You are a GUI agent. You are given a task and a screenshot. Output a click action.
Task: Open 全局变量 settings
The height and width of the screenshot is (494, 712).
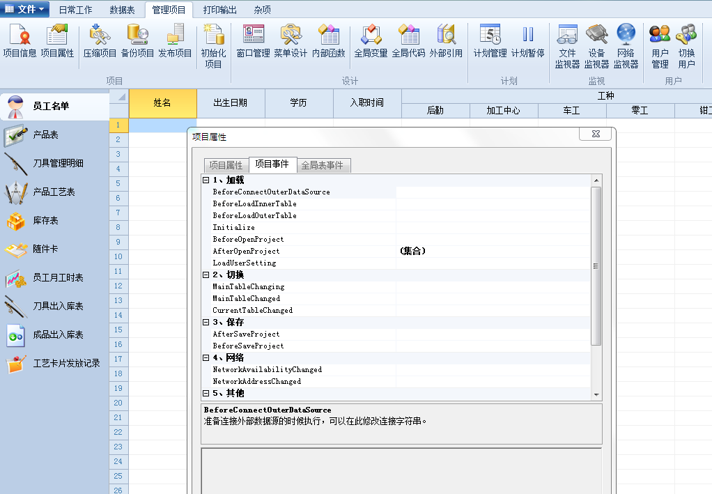click(x=371, y=40)
